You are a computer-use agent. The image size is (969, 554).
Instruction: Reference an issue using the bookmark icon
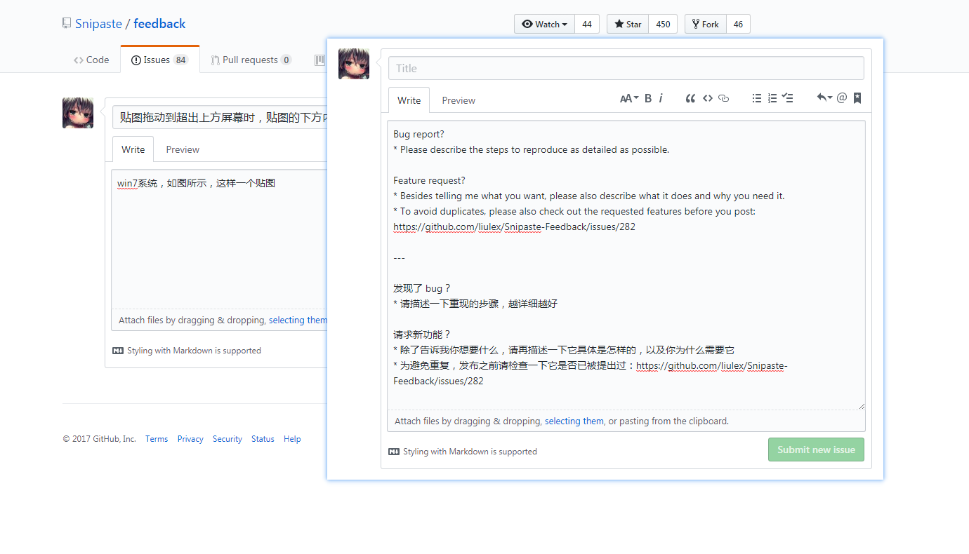(x=857, y=98)
